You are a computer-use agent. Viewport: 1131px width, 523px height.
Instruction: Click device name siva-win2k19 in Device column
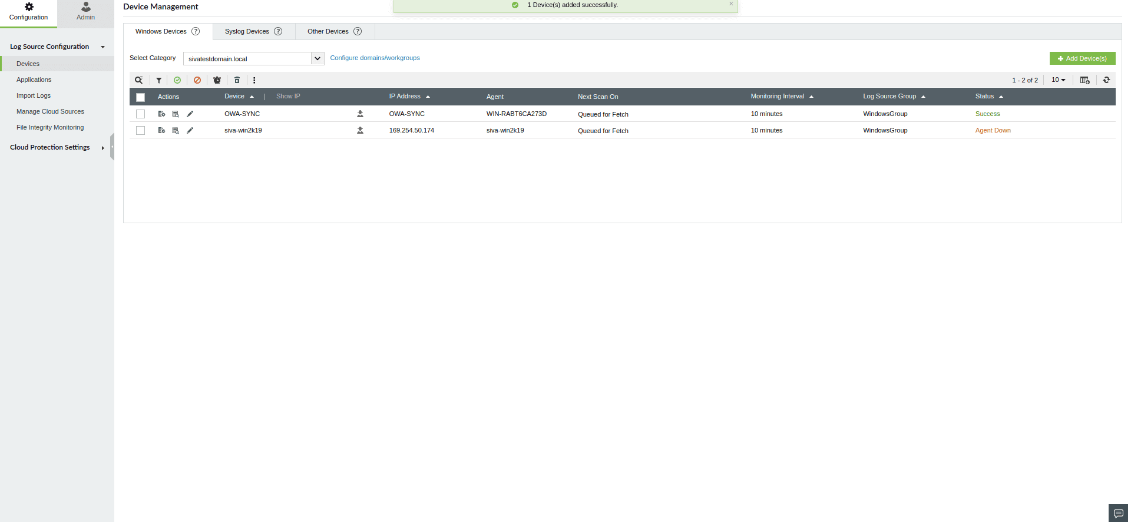click(x=243, y=130)
